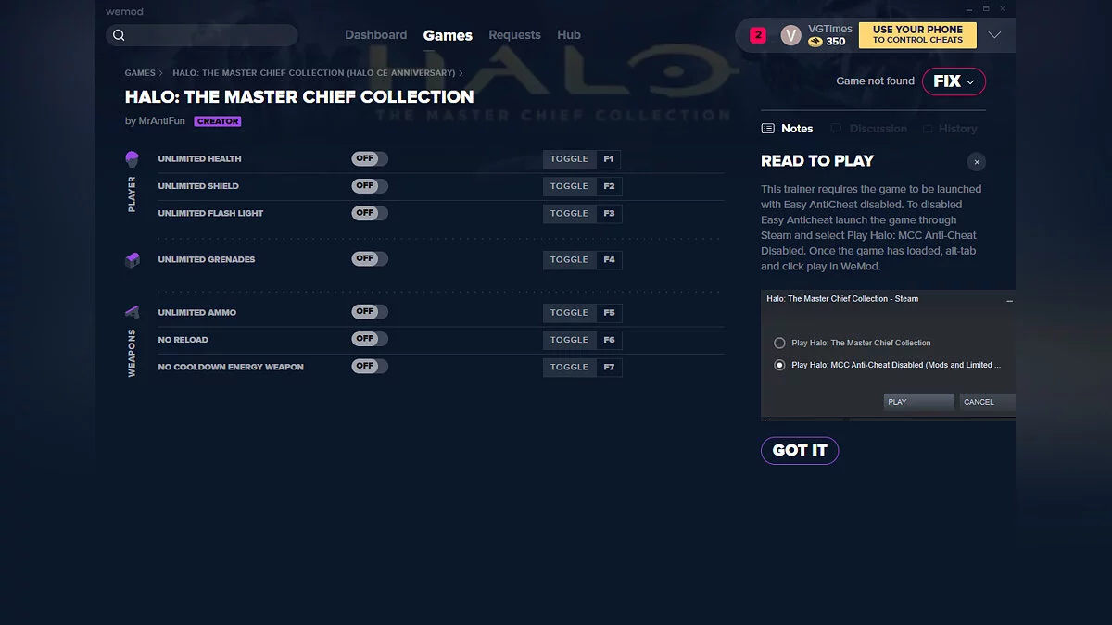This screenshot has width=1112, height=625.
Task: Click the purple CREATOR badge
Action: (x=218, y=121)
